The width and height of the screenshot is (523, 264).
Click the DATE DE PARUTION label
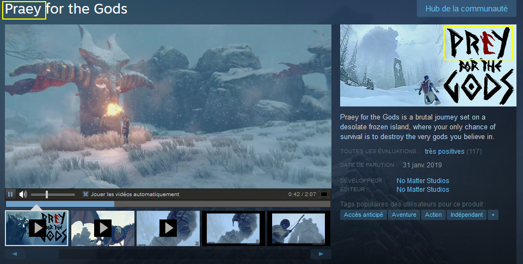[368, 165]
